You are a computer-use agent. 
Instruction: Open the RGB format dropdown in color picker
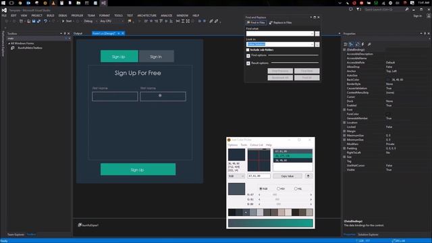(x=236, y=175)
